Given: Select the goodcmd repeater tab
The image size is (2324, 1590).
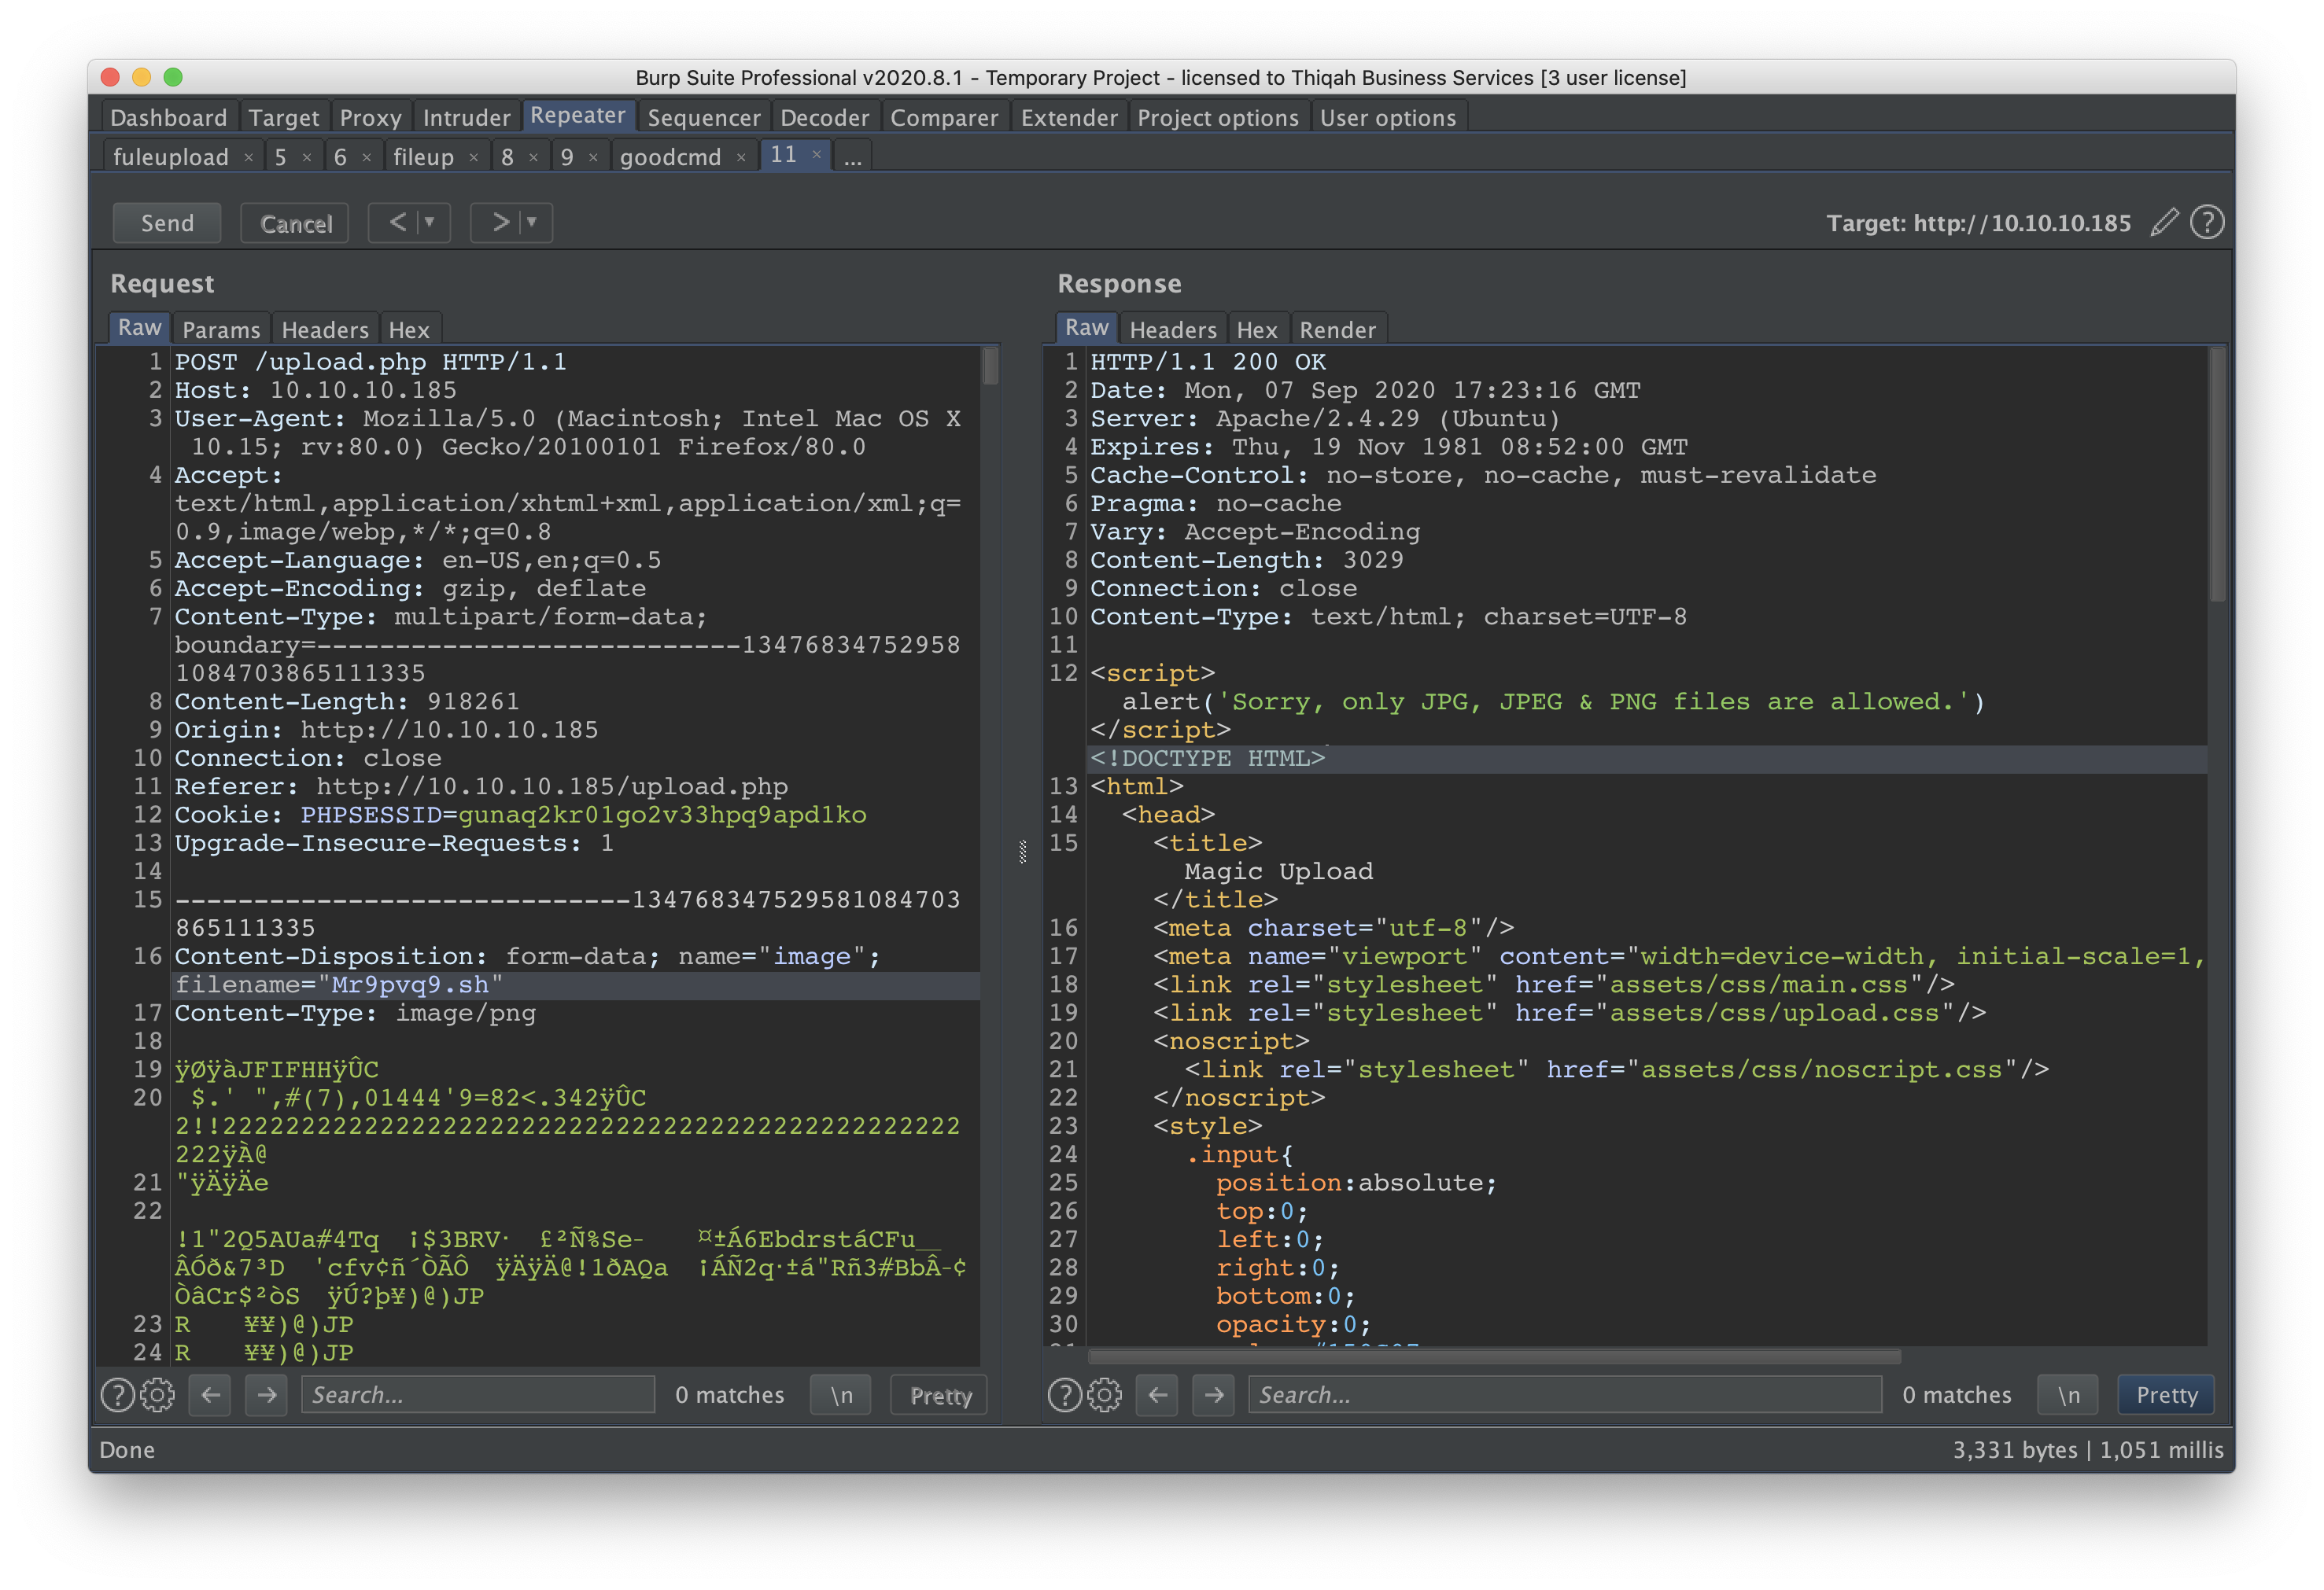Looking at the screenshot, I should 670,157.
